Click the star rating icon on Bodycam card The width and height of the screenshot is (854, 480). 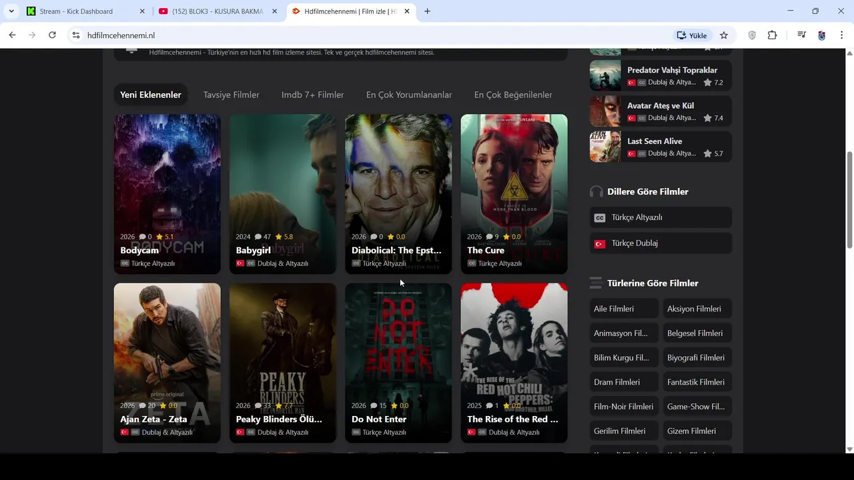coord(159,237)
